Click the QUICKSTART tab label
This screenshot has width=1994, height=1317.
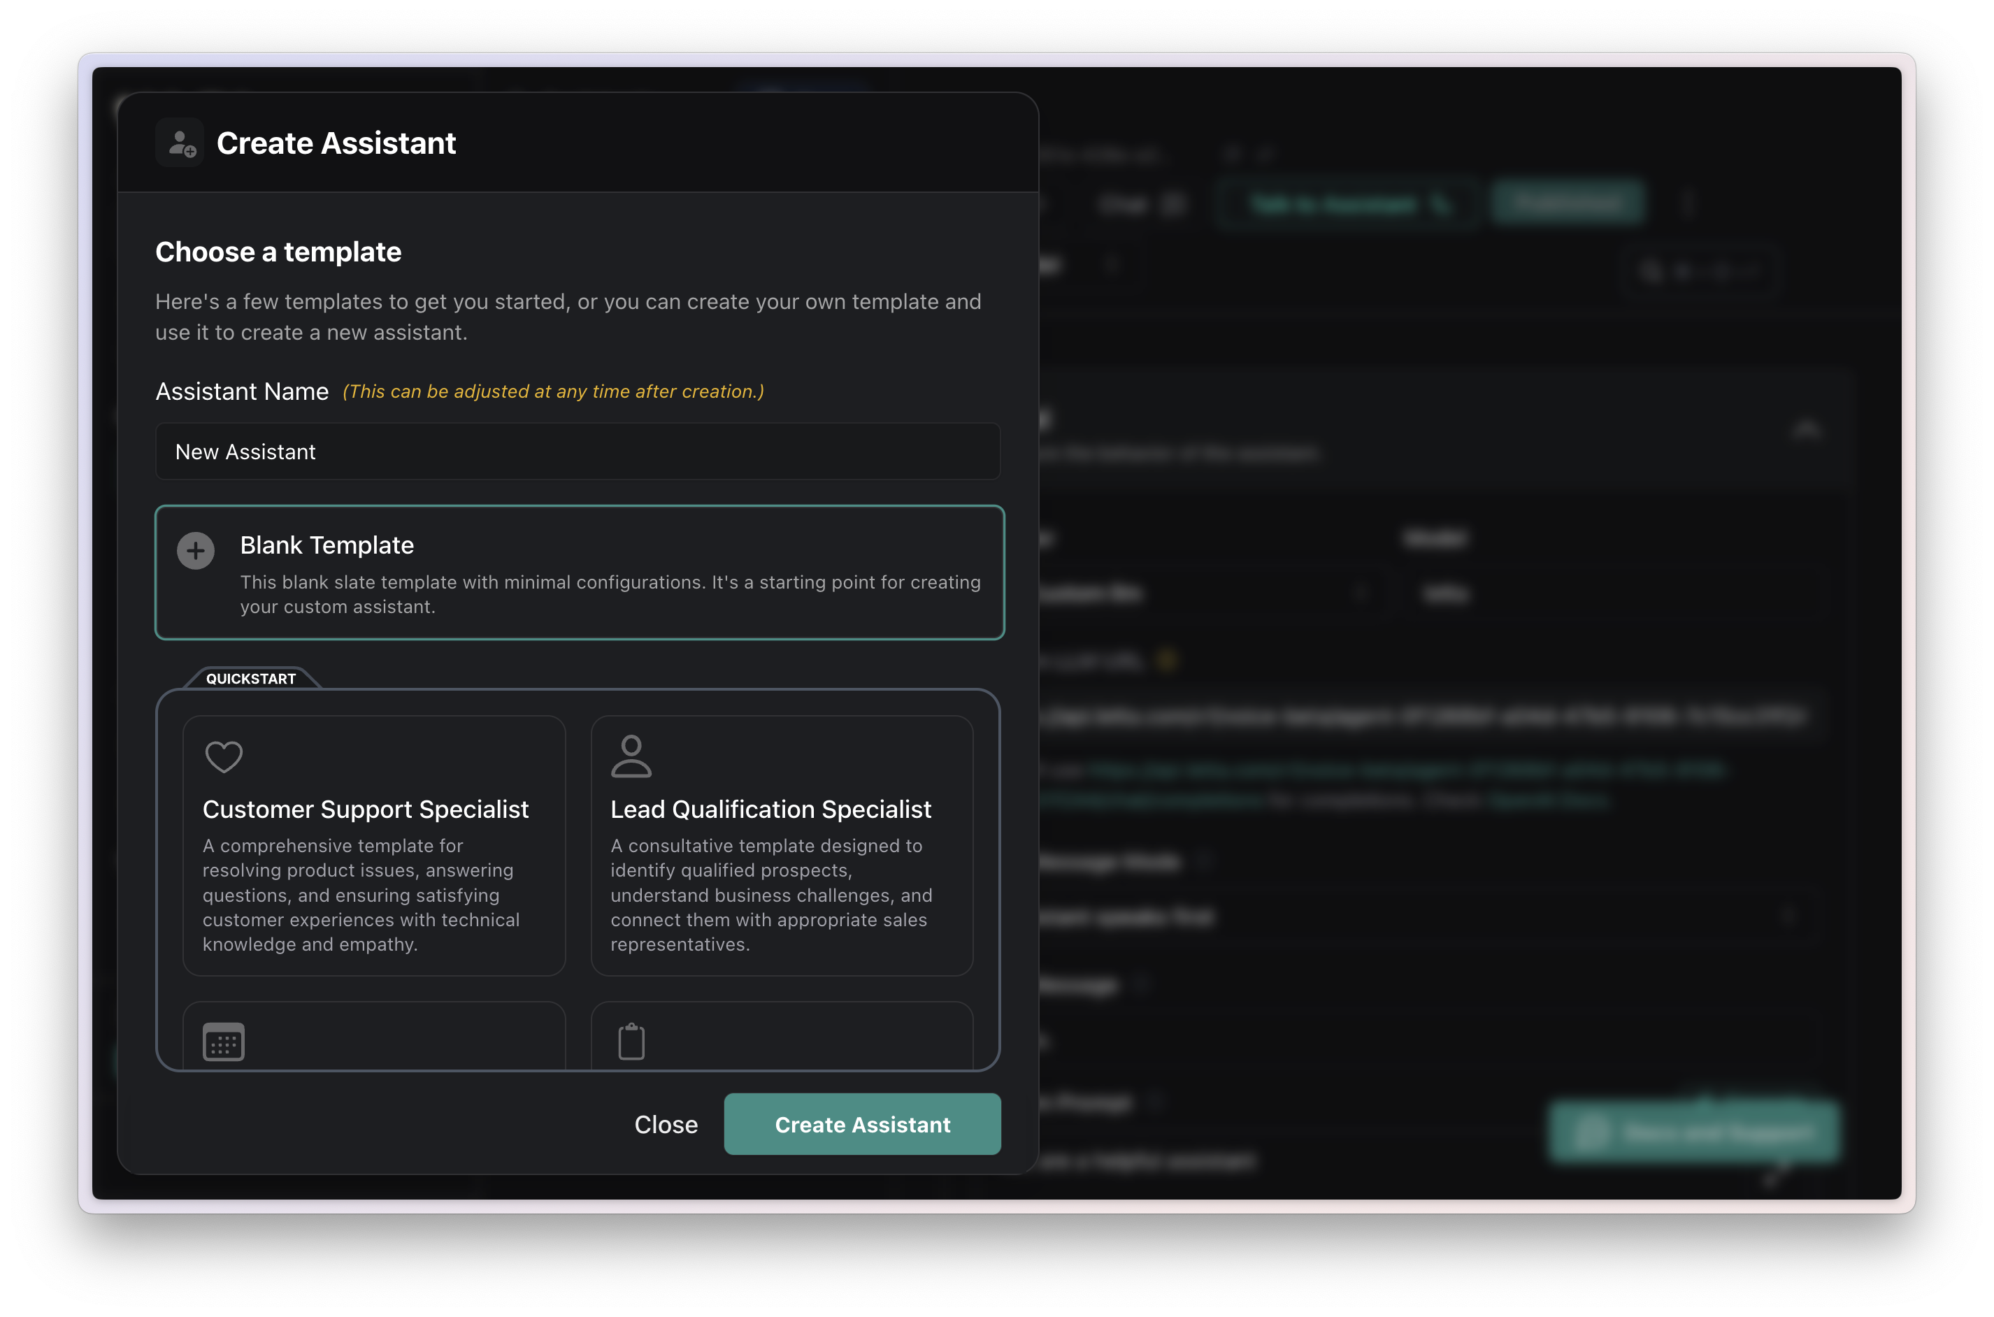coord(250,679)
